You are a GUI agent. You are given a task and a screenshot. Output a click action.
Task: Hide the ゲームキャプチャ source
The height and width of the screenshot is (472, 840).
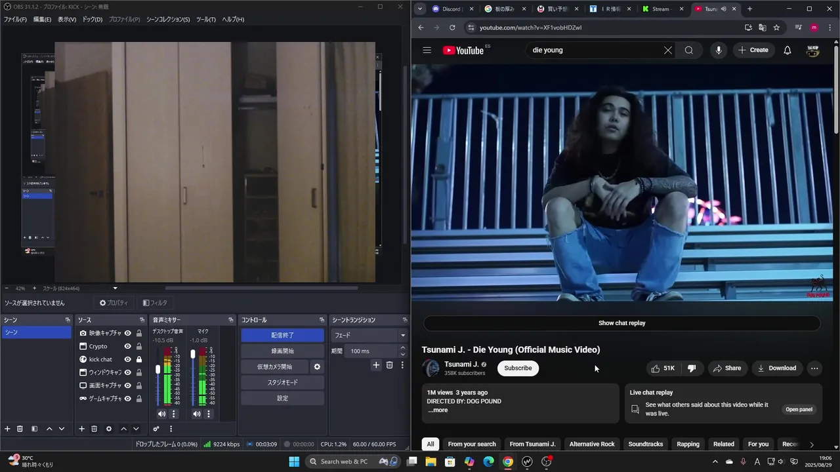128,399
